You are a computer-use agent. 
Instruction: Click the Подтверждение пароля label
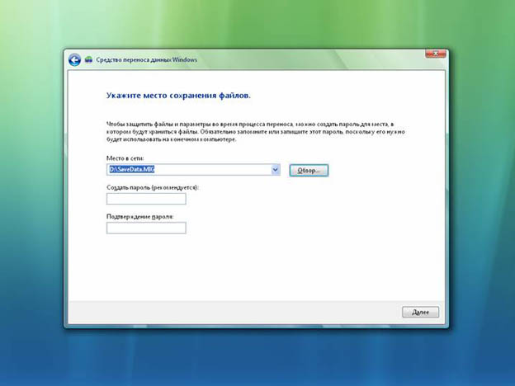[140, 217]
